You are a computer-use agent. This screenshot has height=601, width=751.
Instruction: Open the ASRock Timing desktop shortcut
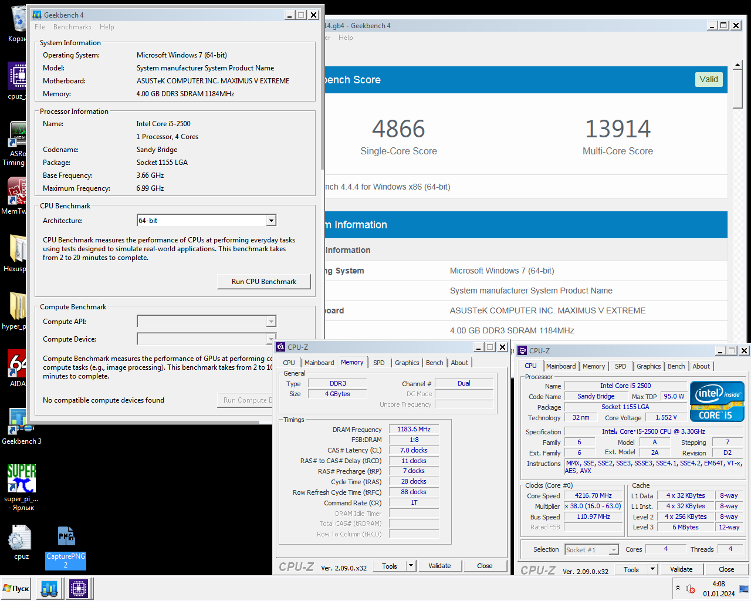point(16,144)
